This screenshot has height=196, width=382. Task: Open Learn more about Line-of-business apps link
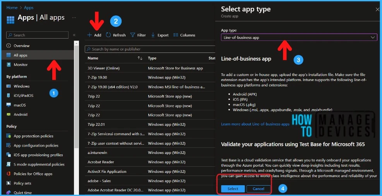(255, 124)
